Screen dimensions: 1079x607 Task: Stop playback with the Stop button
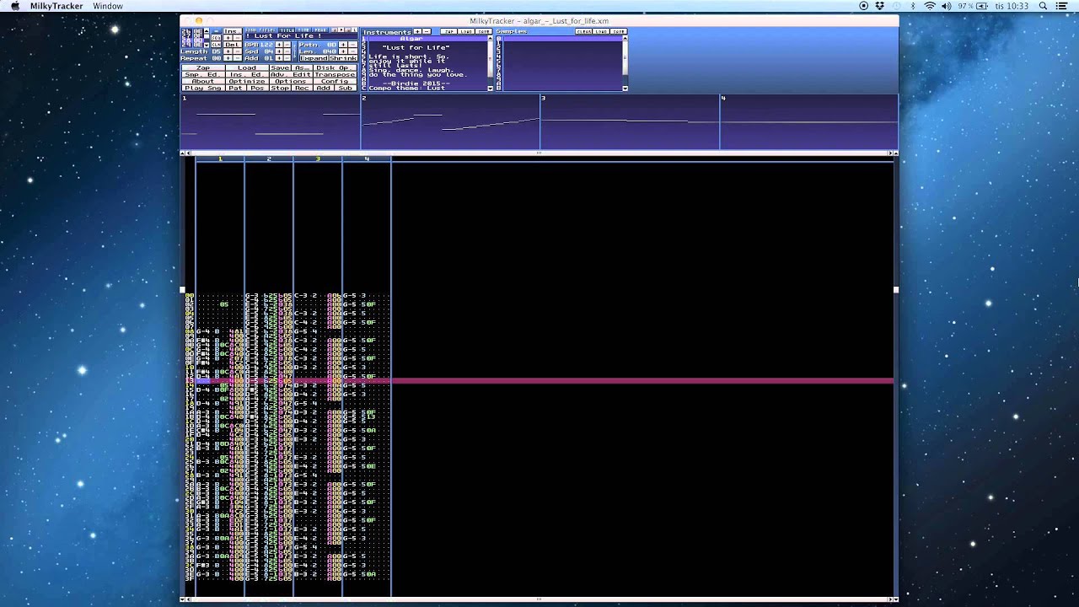[x=280, y=88]
